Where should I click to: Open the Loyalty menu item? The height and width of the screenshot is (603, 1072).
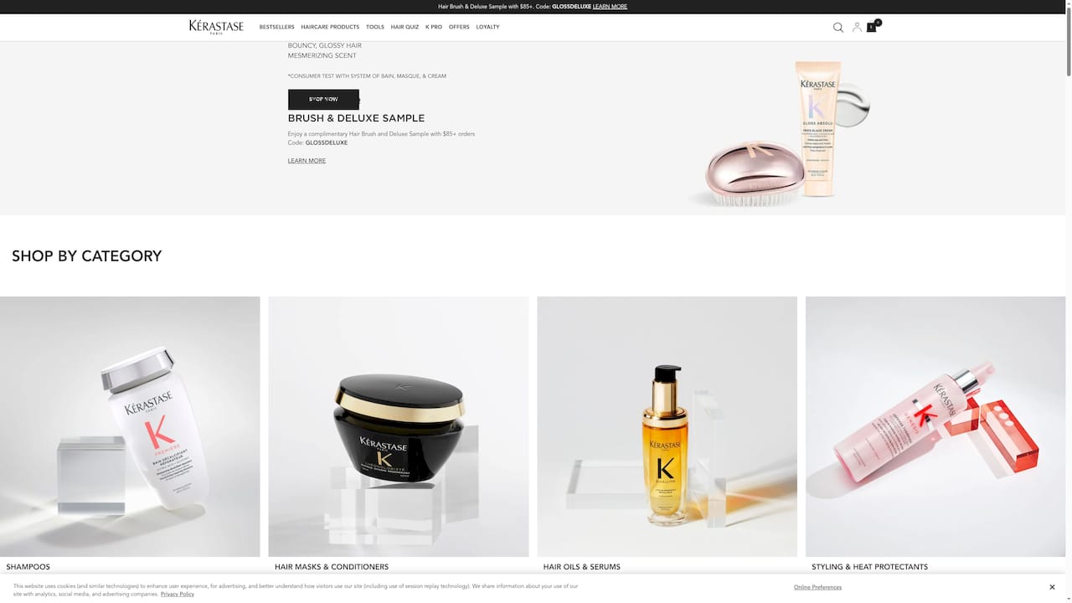[487, 27]
